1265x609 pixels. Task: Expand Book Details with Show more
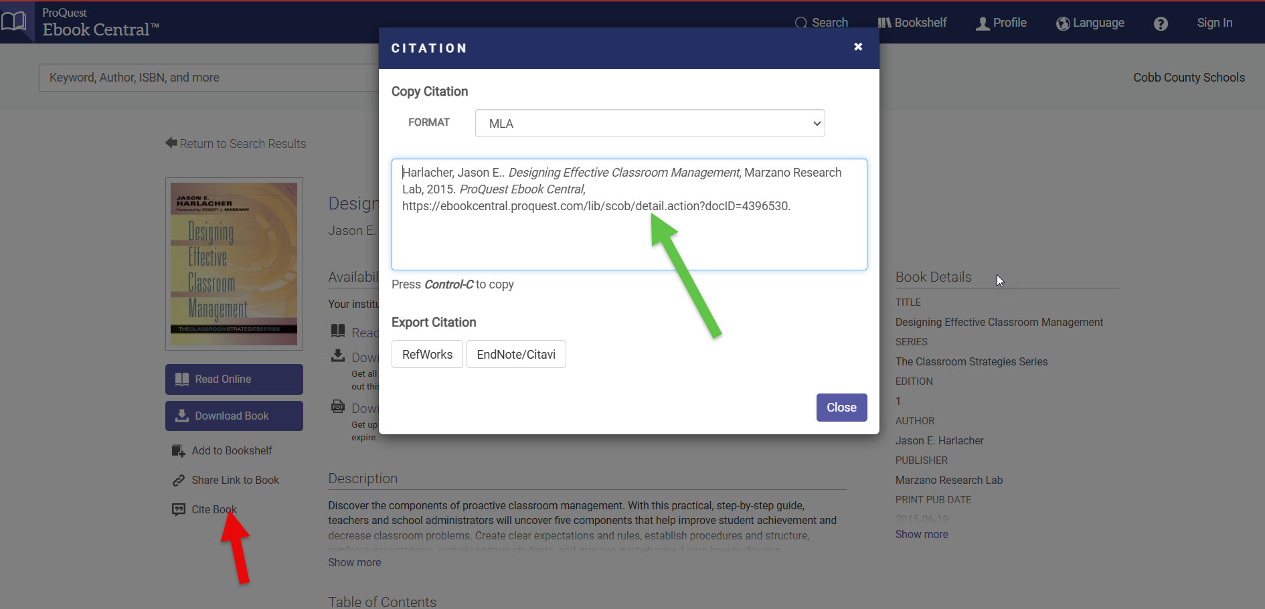point(922,534)
